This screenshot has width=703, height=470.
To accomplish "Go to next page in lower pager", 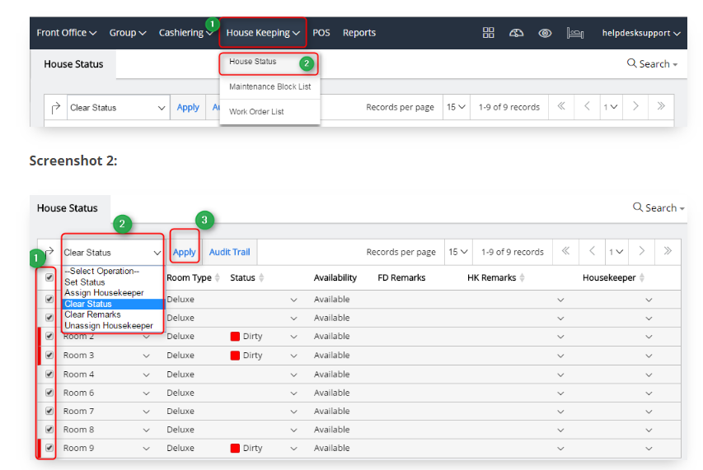I will coord(641,251).
